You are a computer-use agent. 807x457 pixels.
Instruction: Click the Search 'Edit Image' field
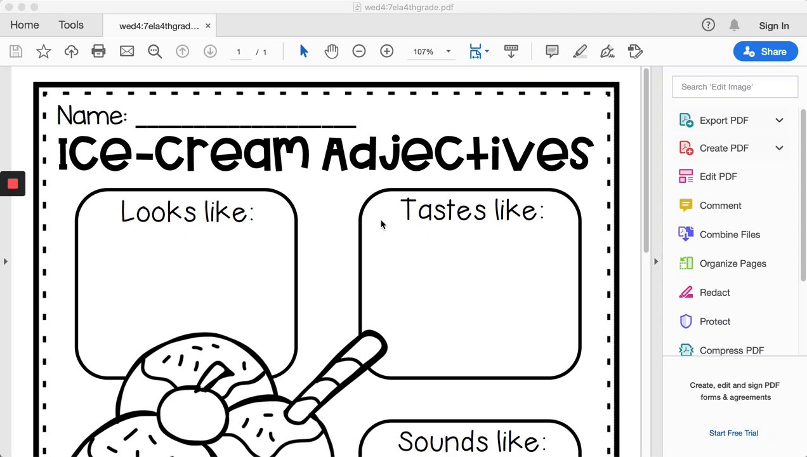tap(735, 87)
